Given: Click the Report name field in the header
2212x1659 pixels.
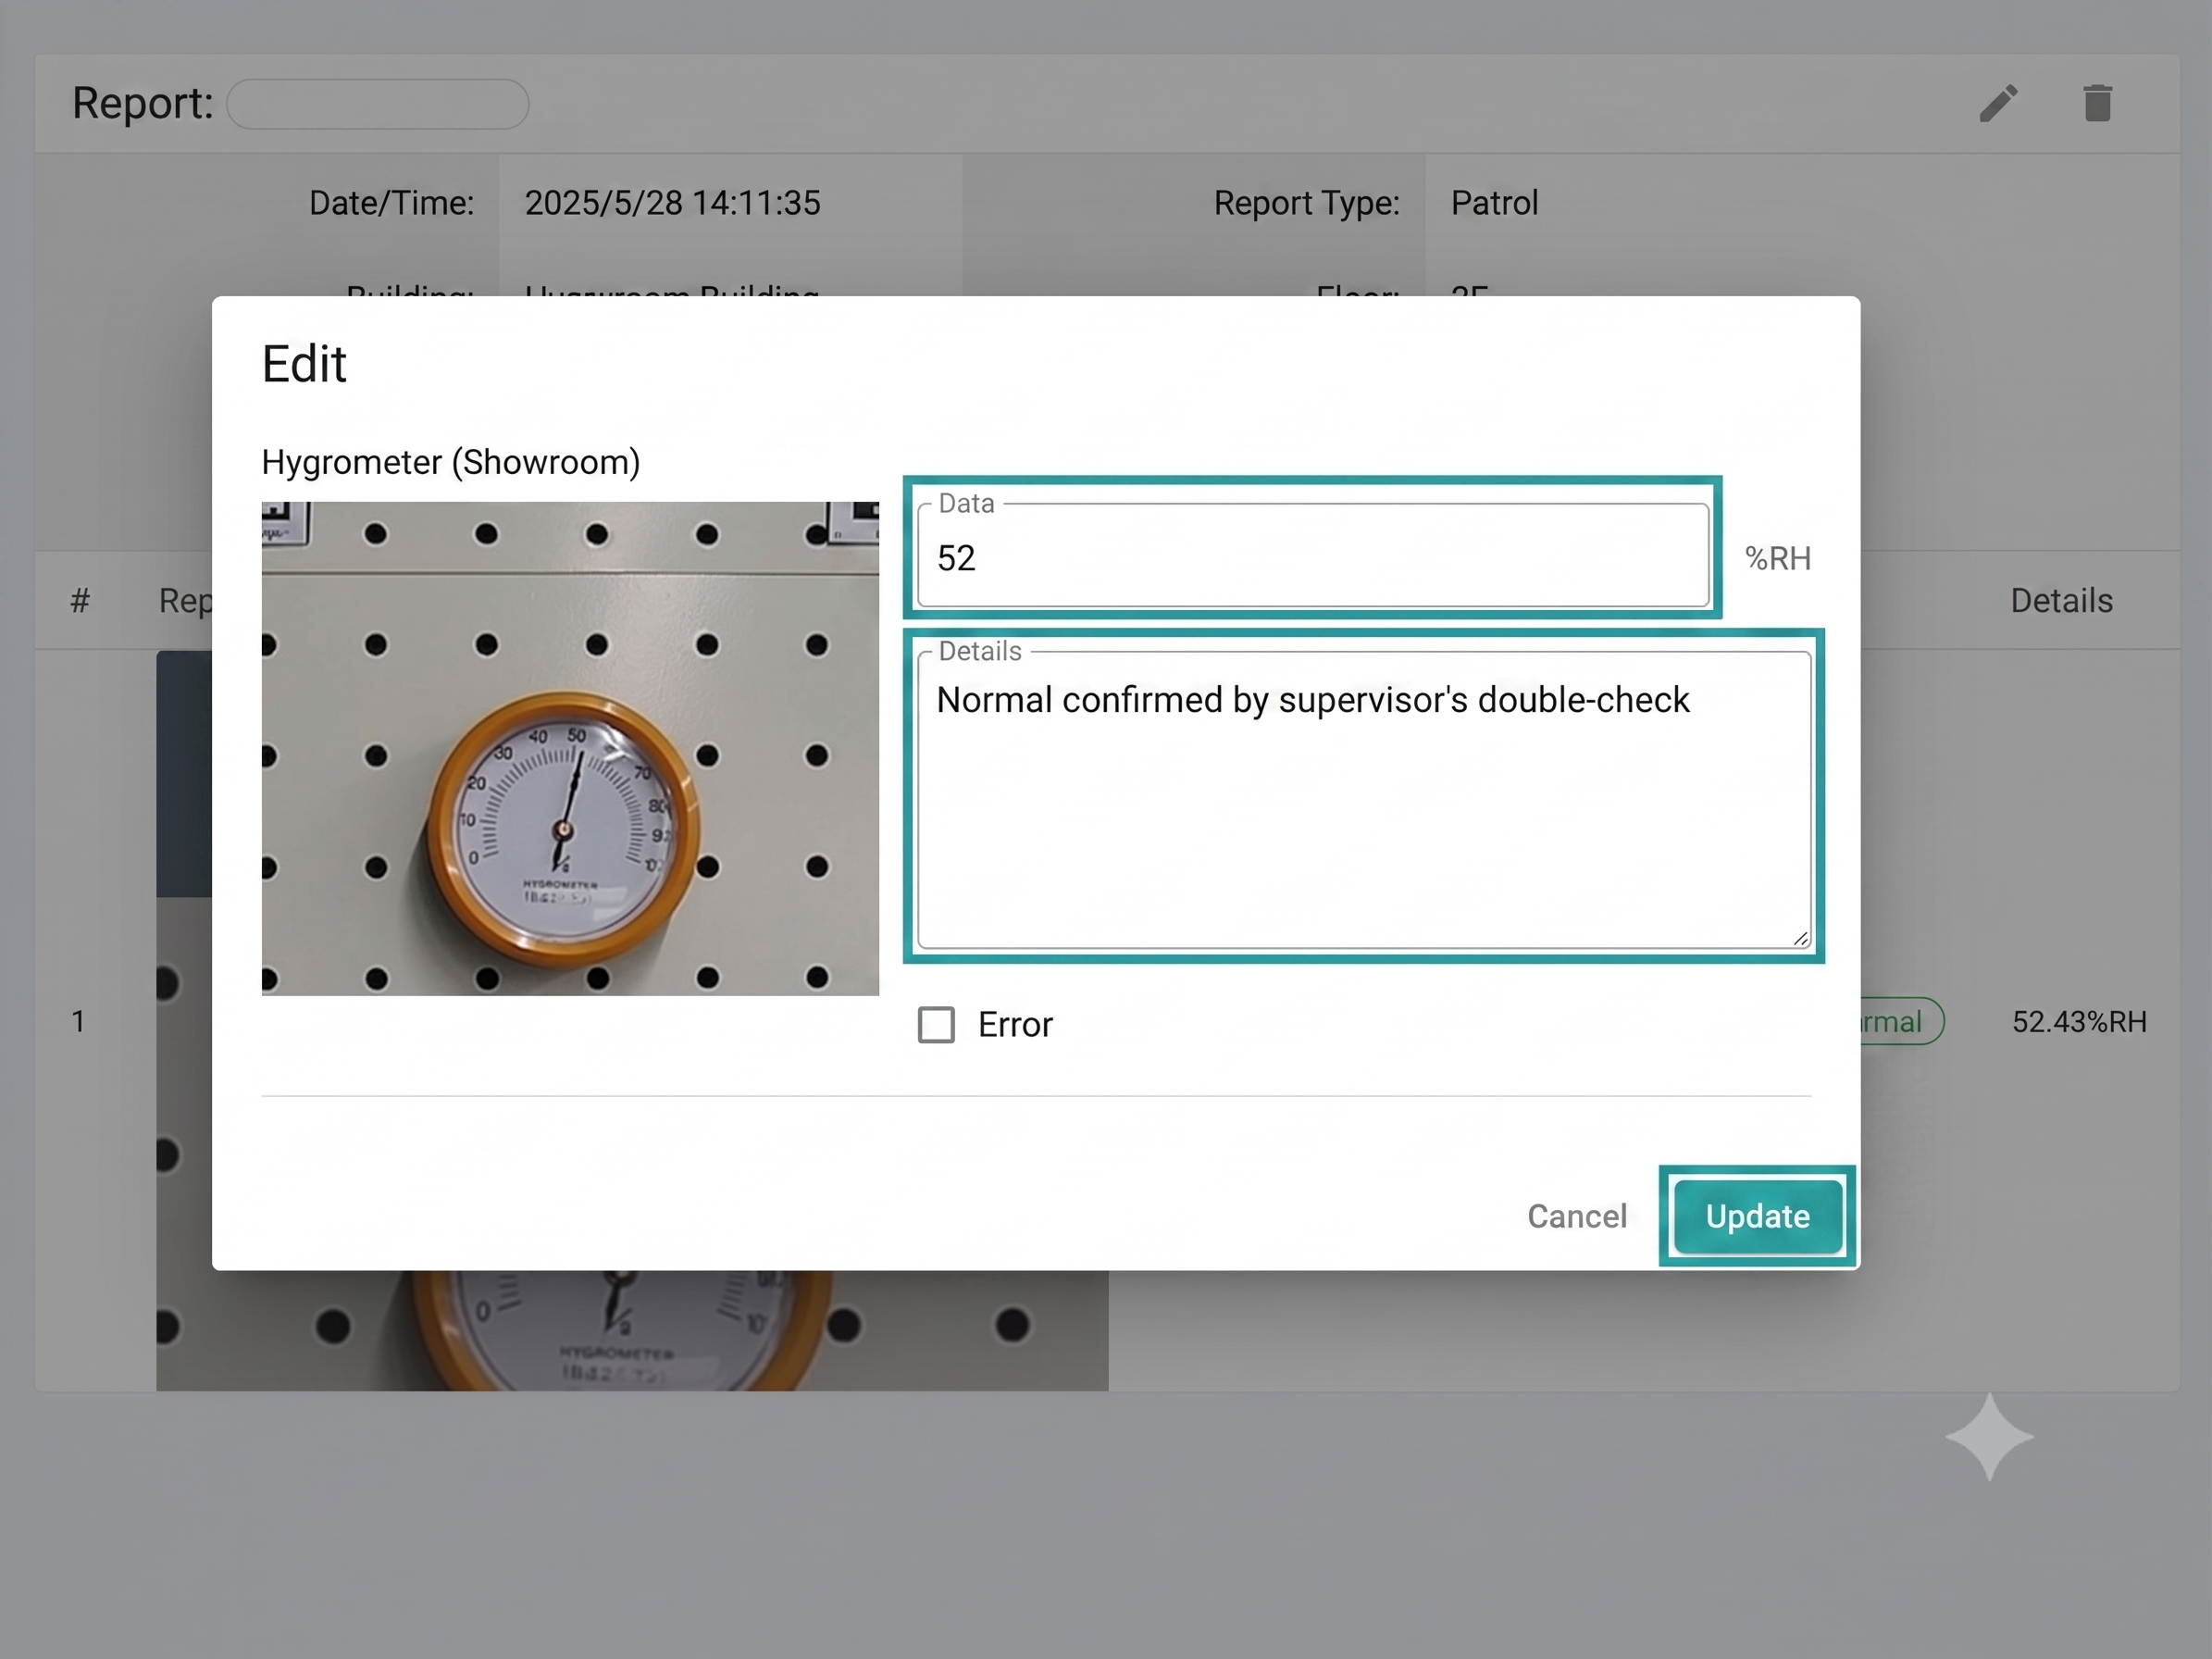Looking at the screenshot, I should tap(378, 104).
